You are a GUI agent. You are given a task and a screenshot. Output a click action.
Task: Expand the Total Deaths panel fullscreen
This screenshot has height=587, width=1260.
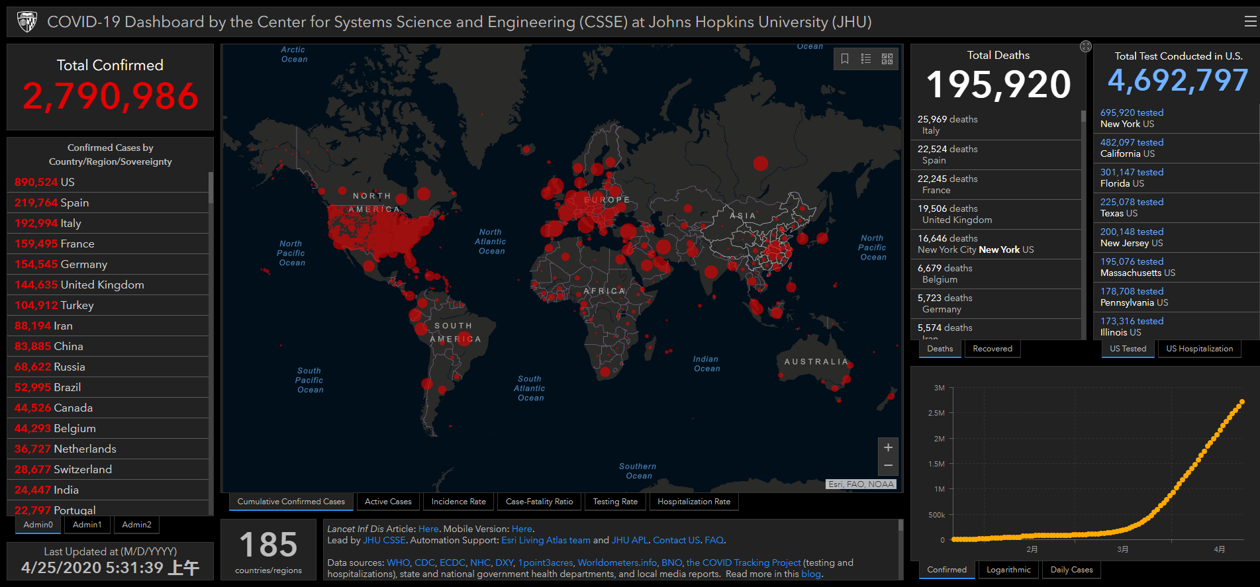pos(1085,46)
